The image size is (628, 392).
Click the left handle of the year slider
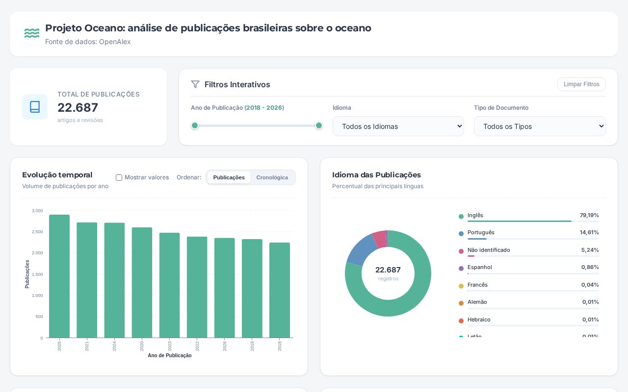pos(195,125)
